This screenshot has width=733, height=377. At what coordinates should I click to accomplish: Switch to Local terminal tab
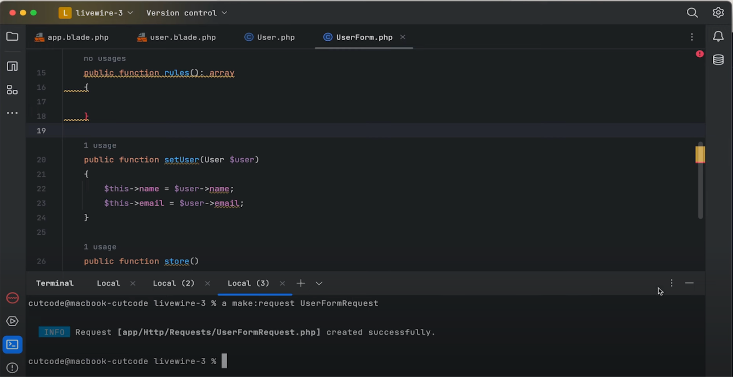tap(108, 283)
